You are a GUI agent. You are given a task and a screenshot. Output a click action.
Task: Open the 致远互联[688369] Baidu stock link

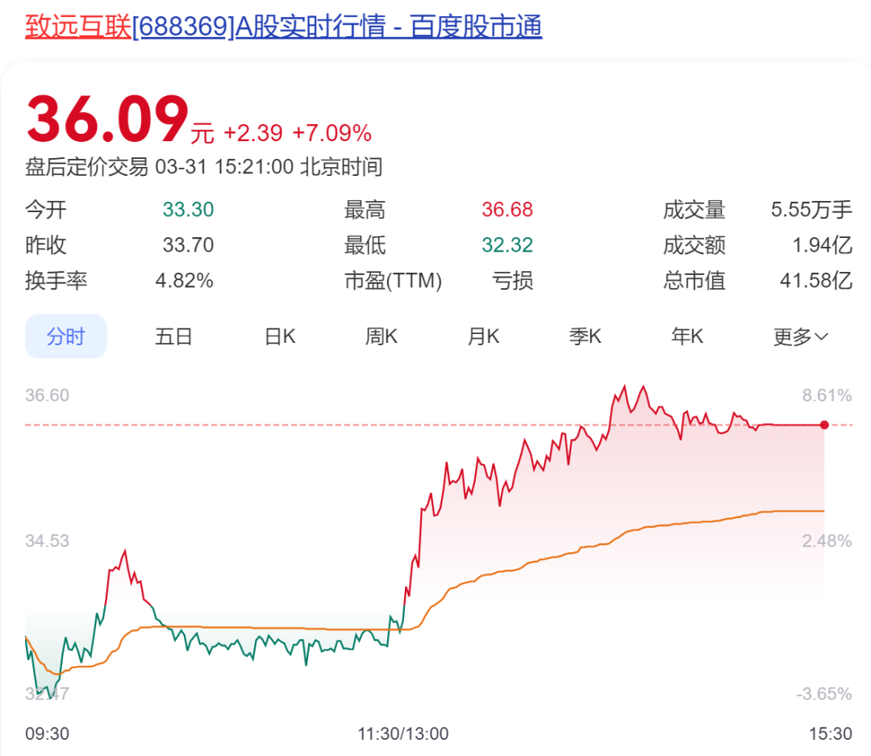point(283,26)
